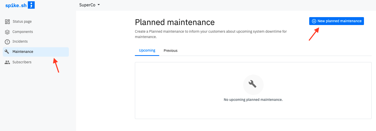
Task: Create a New planned maintenance
Action: [x=336, y=21]
